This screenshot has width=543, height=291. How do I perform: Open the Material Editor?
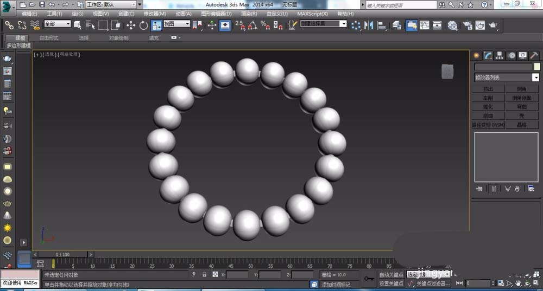tap(452, 25)
